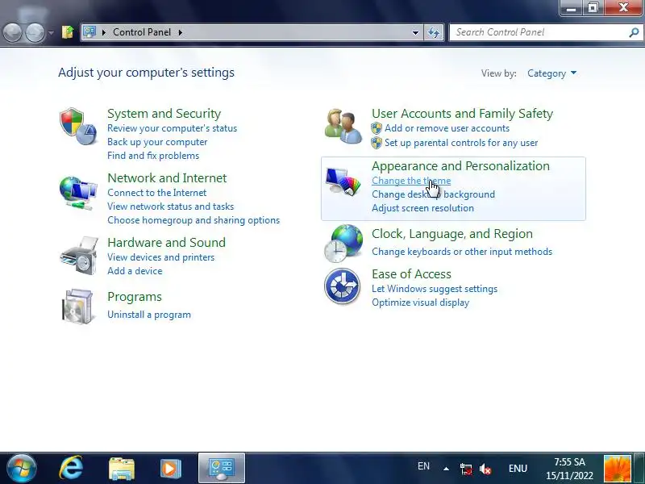Click the Forward navigation arrow button
This screenshot has width=645, height=484.
click(x=35, y=32)
